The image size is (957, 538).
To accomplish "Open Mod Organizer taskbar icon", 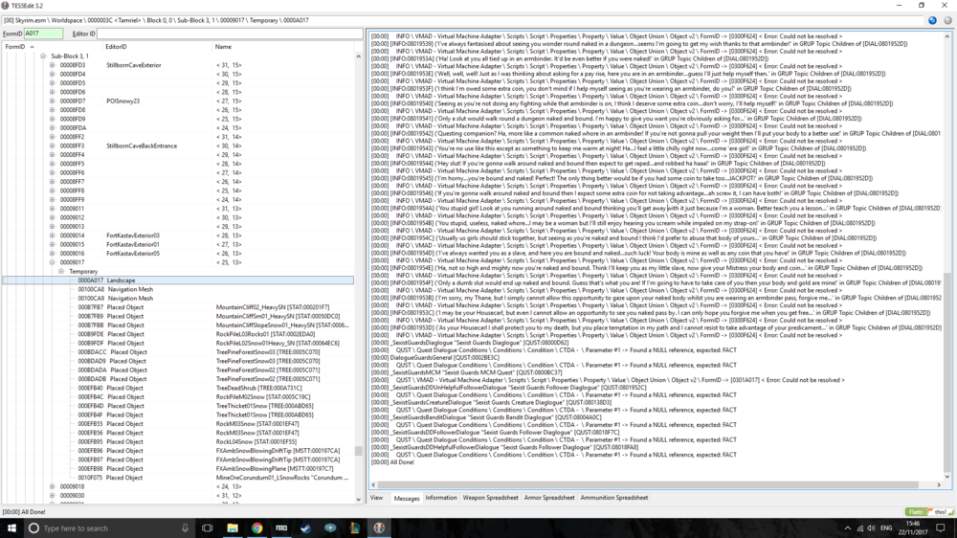I will point(281,527).
